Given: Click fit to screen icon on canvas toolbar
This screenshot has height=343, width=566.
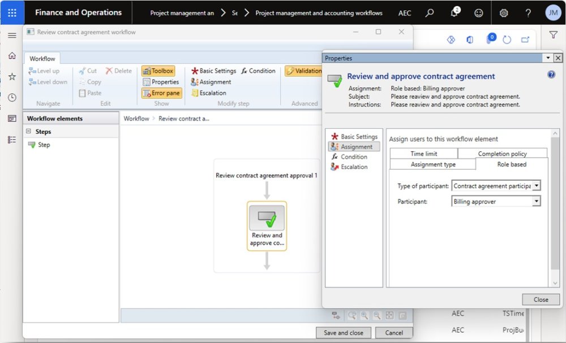Looking at the screenshot, I should click(389, 316).
